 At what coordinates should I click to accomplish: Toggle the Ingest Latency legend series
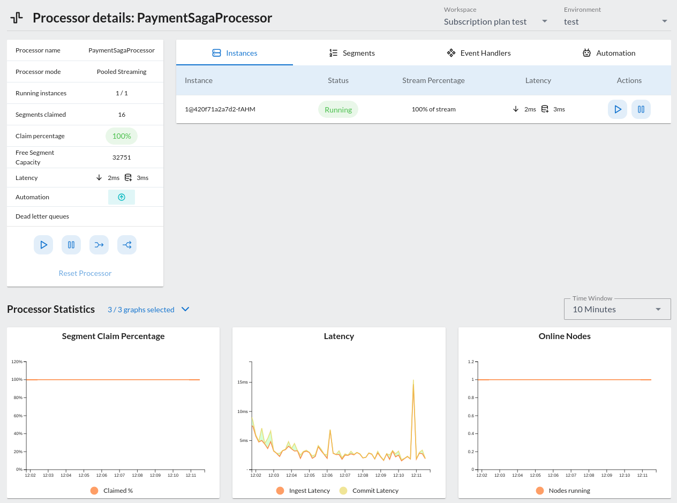pos(280,491)
